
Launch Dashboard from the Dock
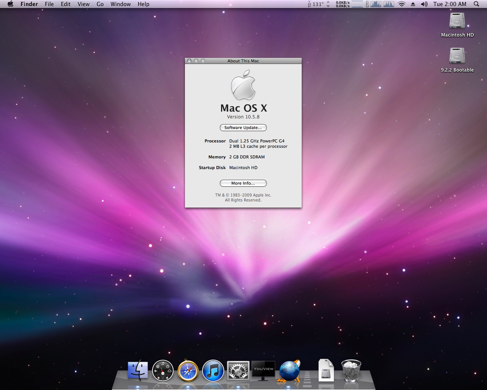pyautogui.click(x=163, y=371)
